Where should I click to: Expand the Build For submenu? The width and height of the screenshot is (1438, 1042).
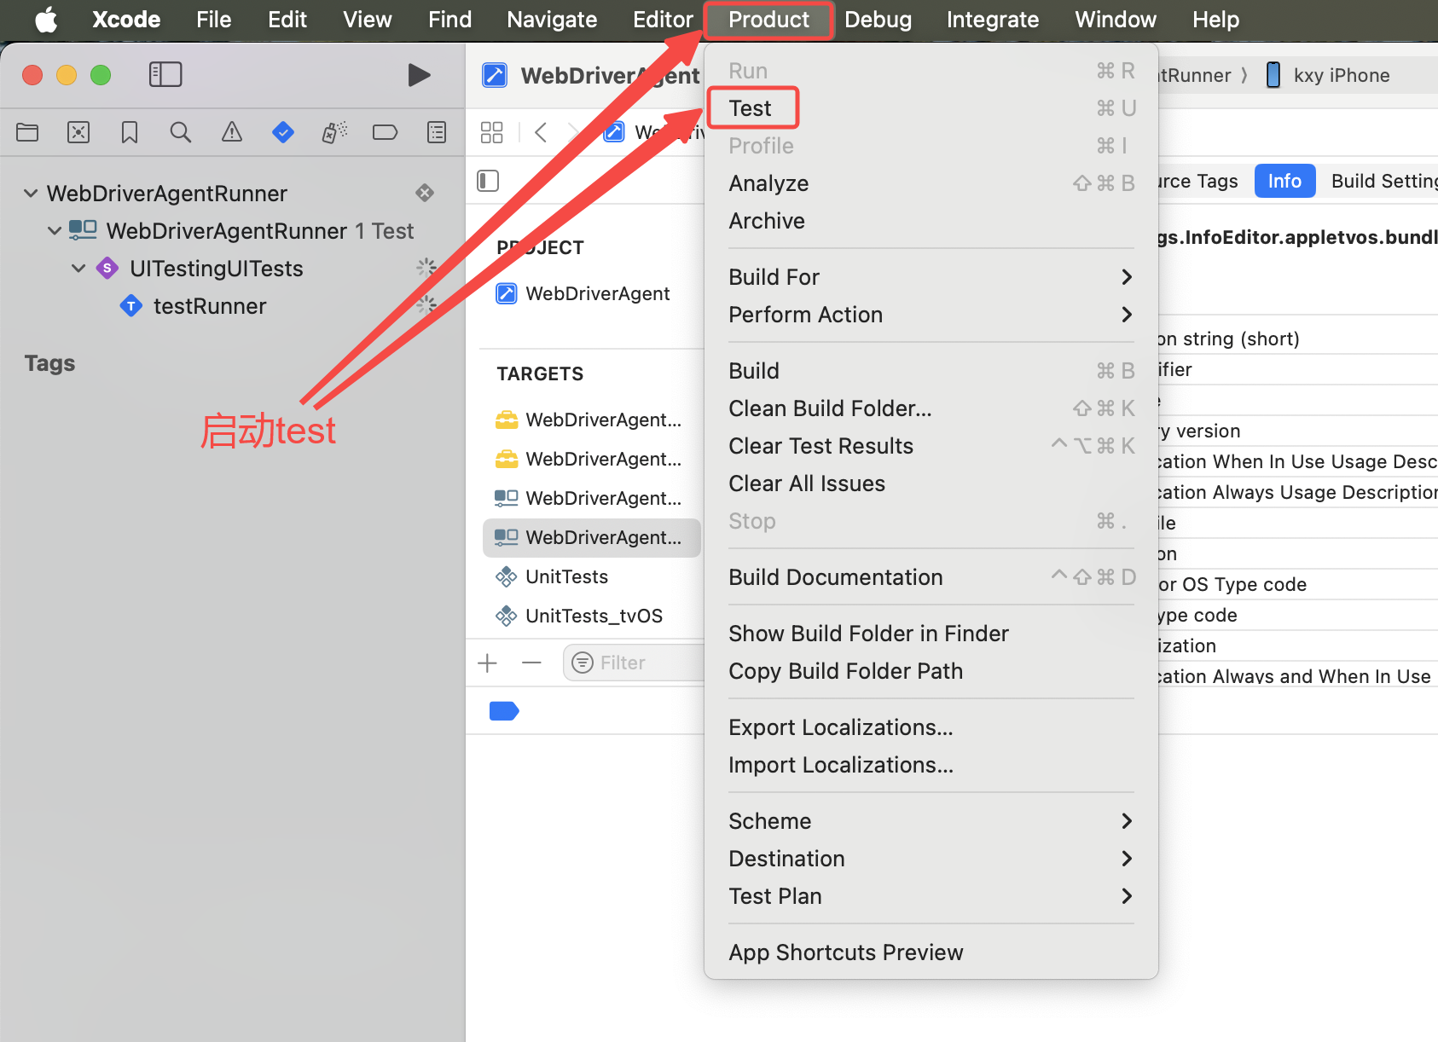tap(931, 277)
